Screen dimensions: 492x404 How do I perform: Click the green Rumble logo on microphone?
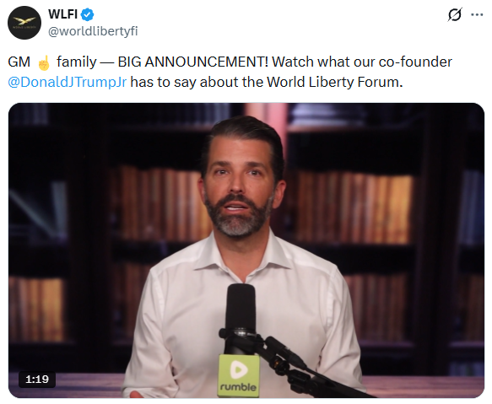pos(239,375)
